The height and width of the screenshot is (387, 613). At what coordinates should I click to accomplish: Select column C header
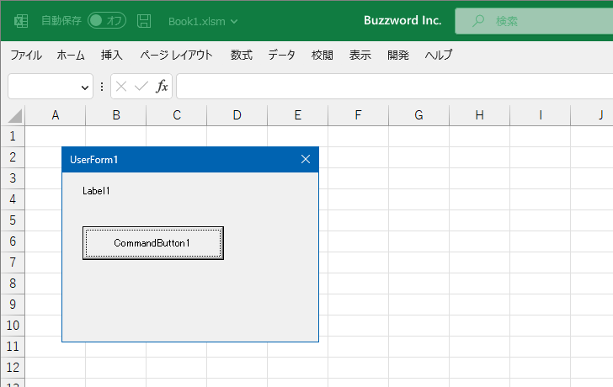pos(177,115)
